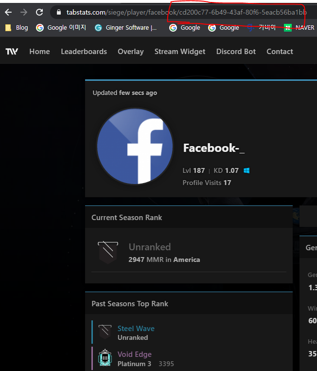Open the Stream Widget nav item
This screenshot has height=371, width=317.
pyautogui.click(x=180, y=52)
